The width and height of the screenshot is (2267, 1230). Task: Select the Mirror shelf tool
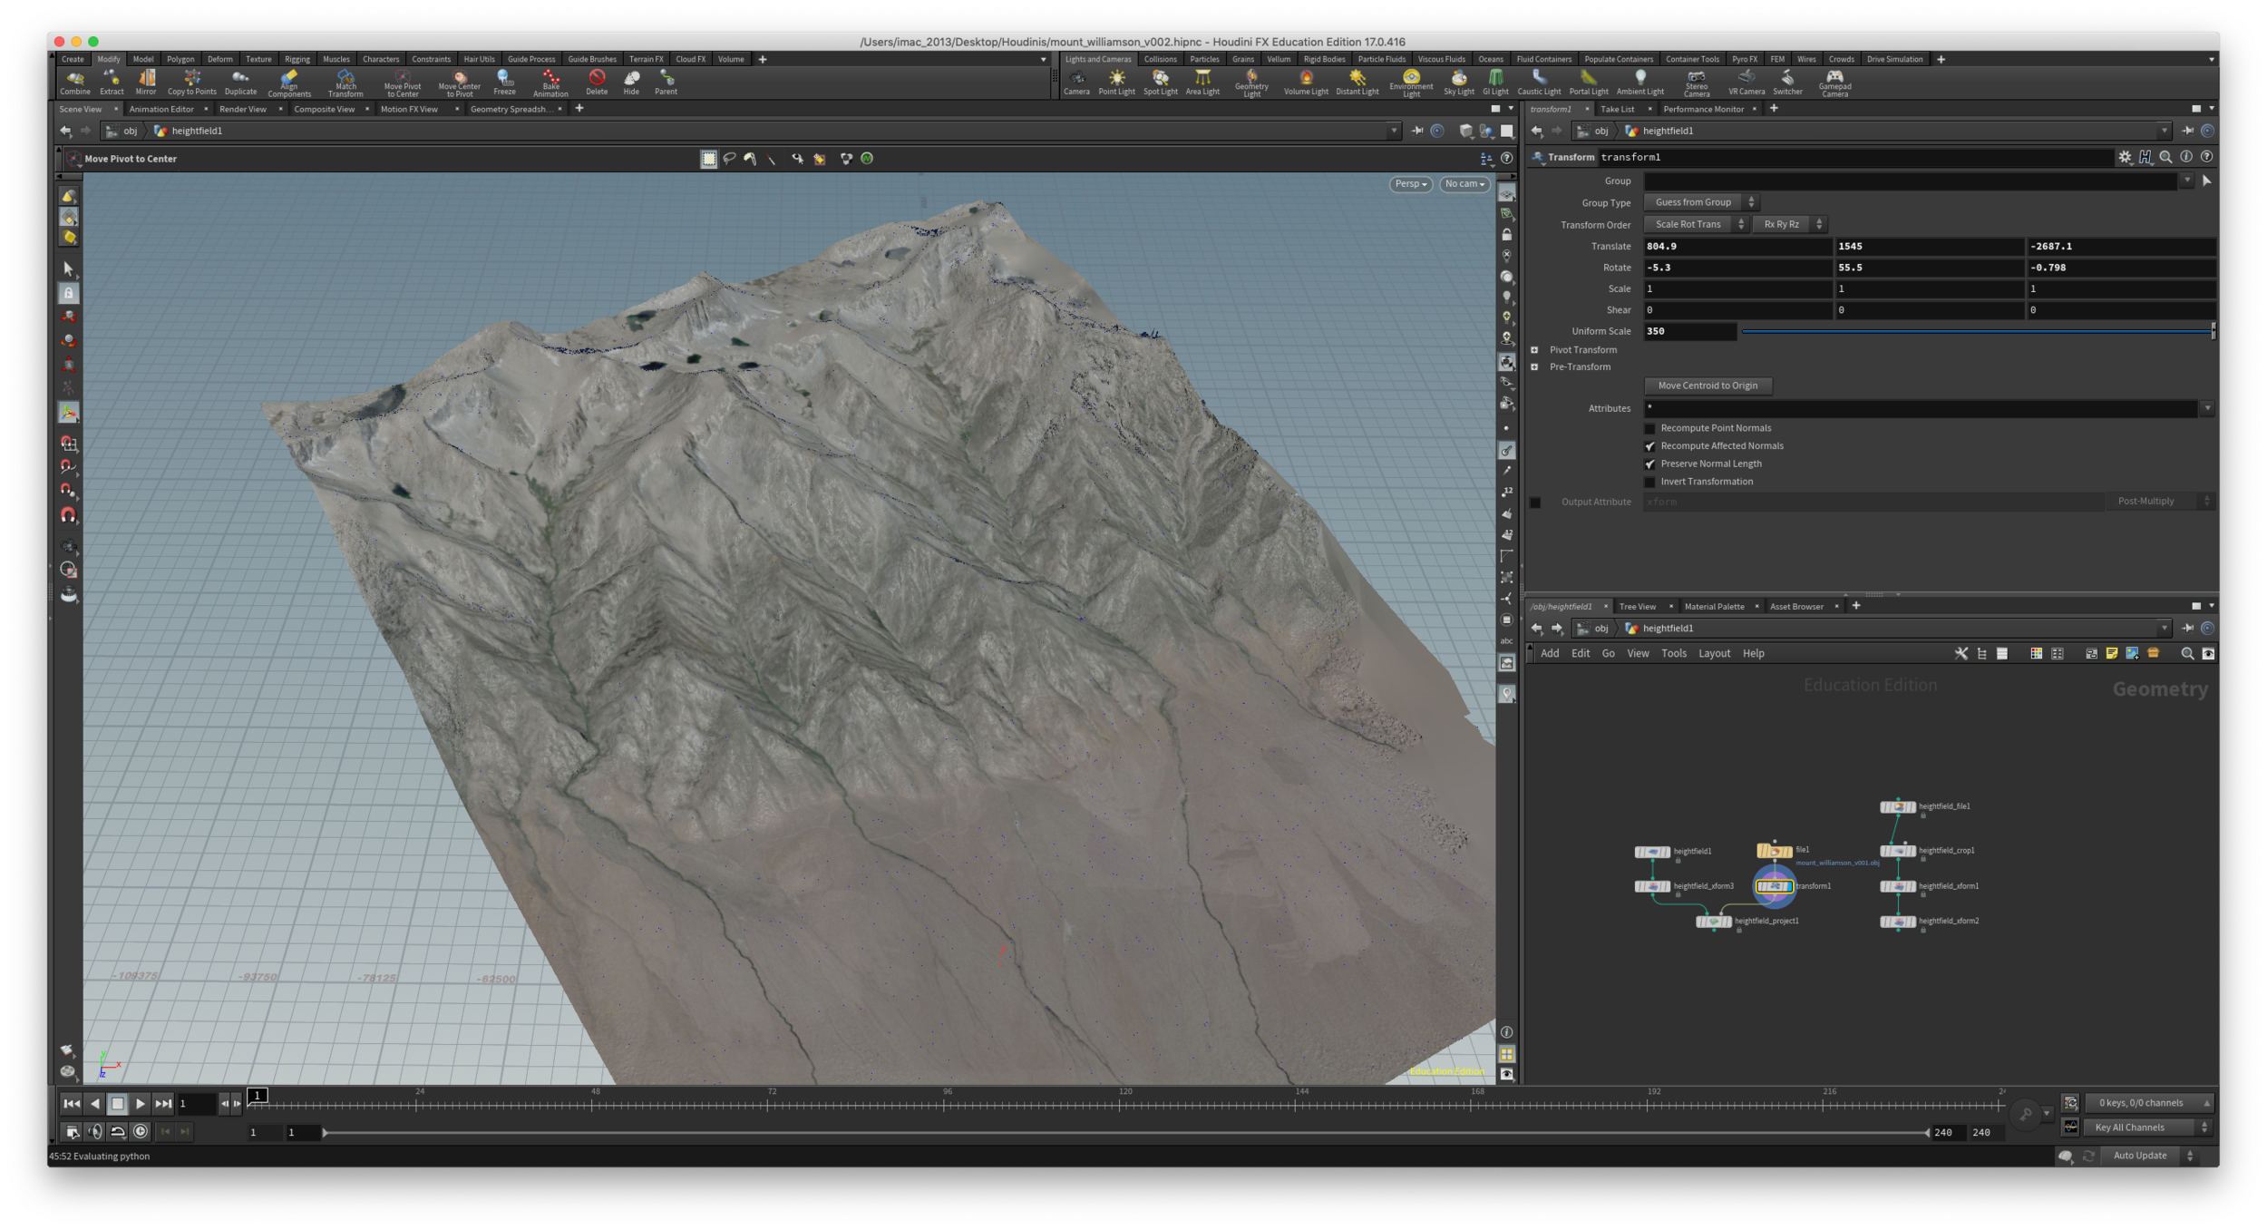(x=146, y=83)
